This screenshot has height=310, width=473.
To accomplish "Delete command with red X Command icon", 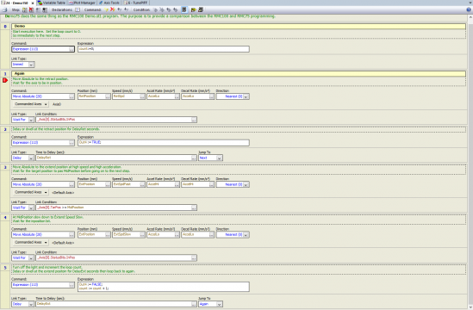I will (x=113, y=9).
